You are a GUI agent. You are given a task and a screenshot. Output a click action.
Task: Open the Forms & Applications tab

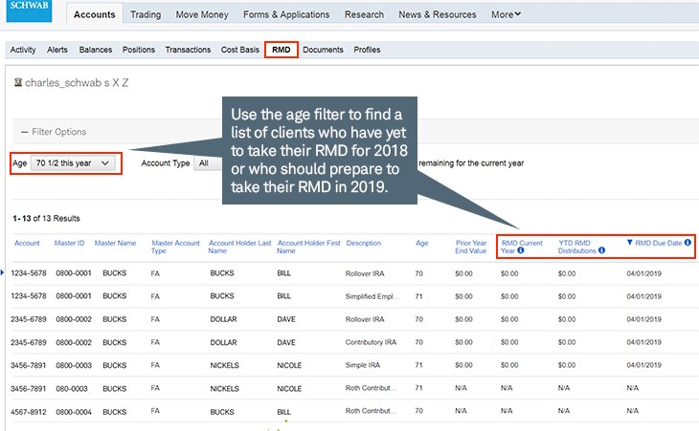pos(286,14)
